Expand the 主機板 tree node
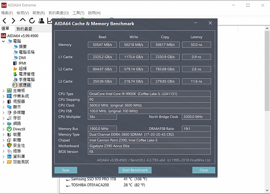 [x=3, y=91]
